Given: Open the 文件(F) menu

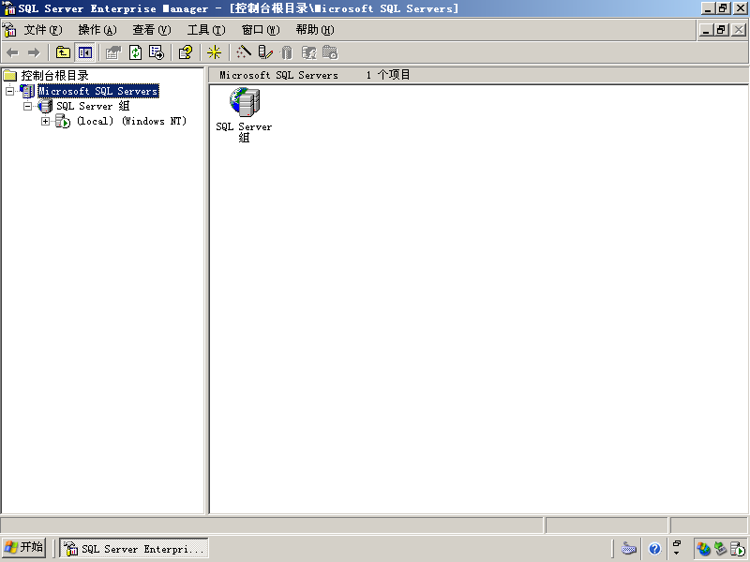Looking at the screenshot, I should point(43,30).
